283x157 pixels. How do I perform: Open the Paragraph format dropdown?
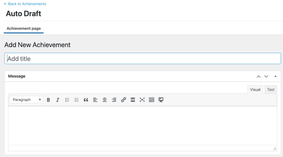coord(27,100)
